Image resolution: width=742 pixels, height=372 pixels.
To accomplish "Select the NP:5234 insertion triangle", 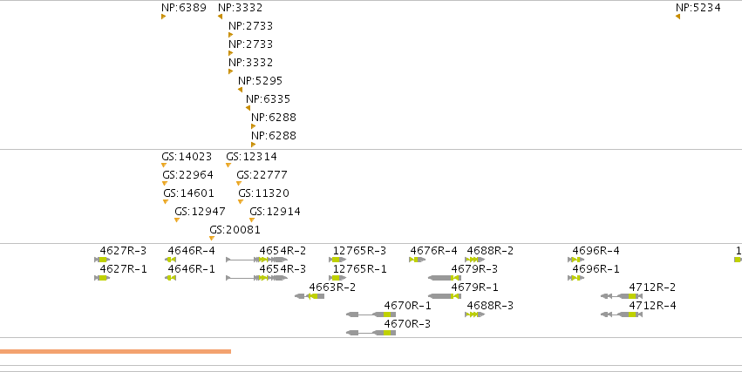I will [677, 17].
